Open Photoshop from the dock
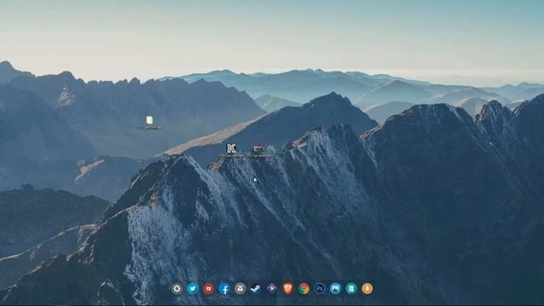 [320, 289]
